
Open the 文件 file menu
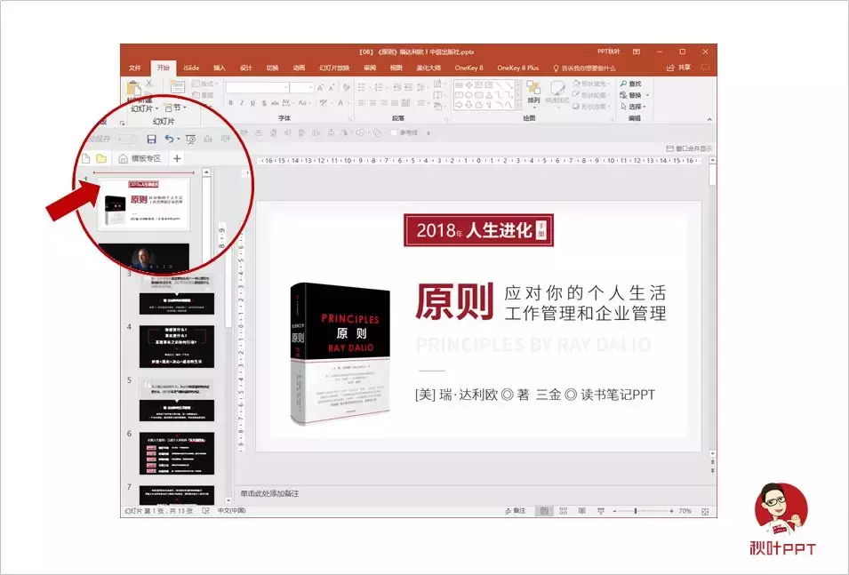(x=135, y=68)
